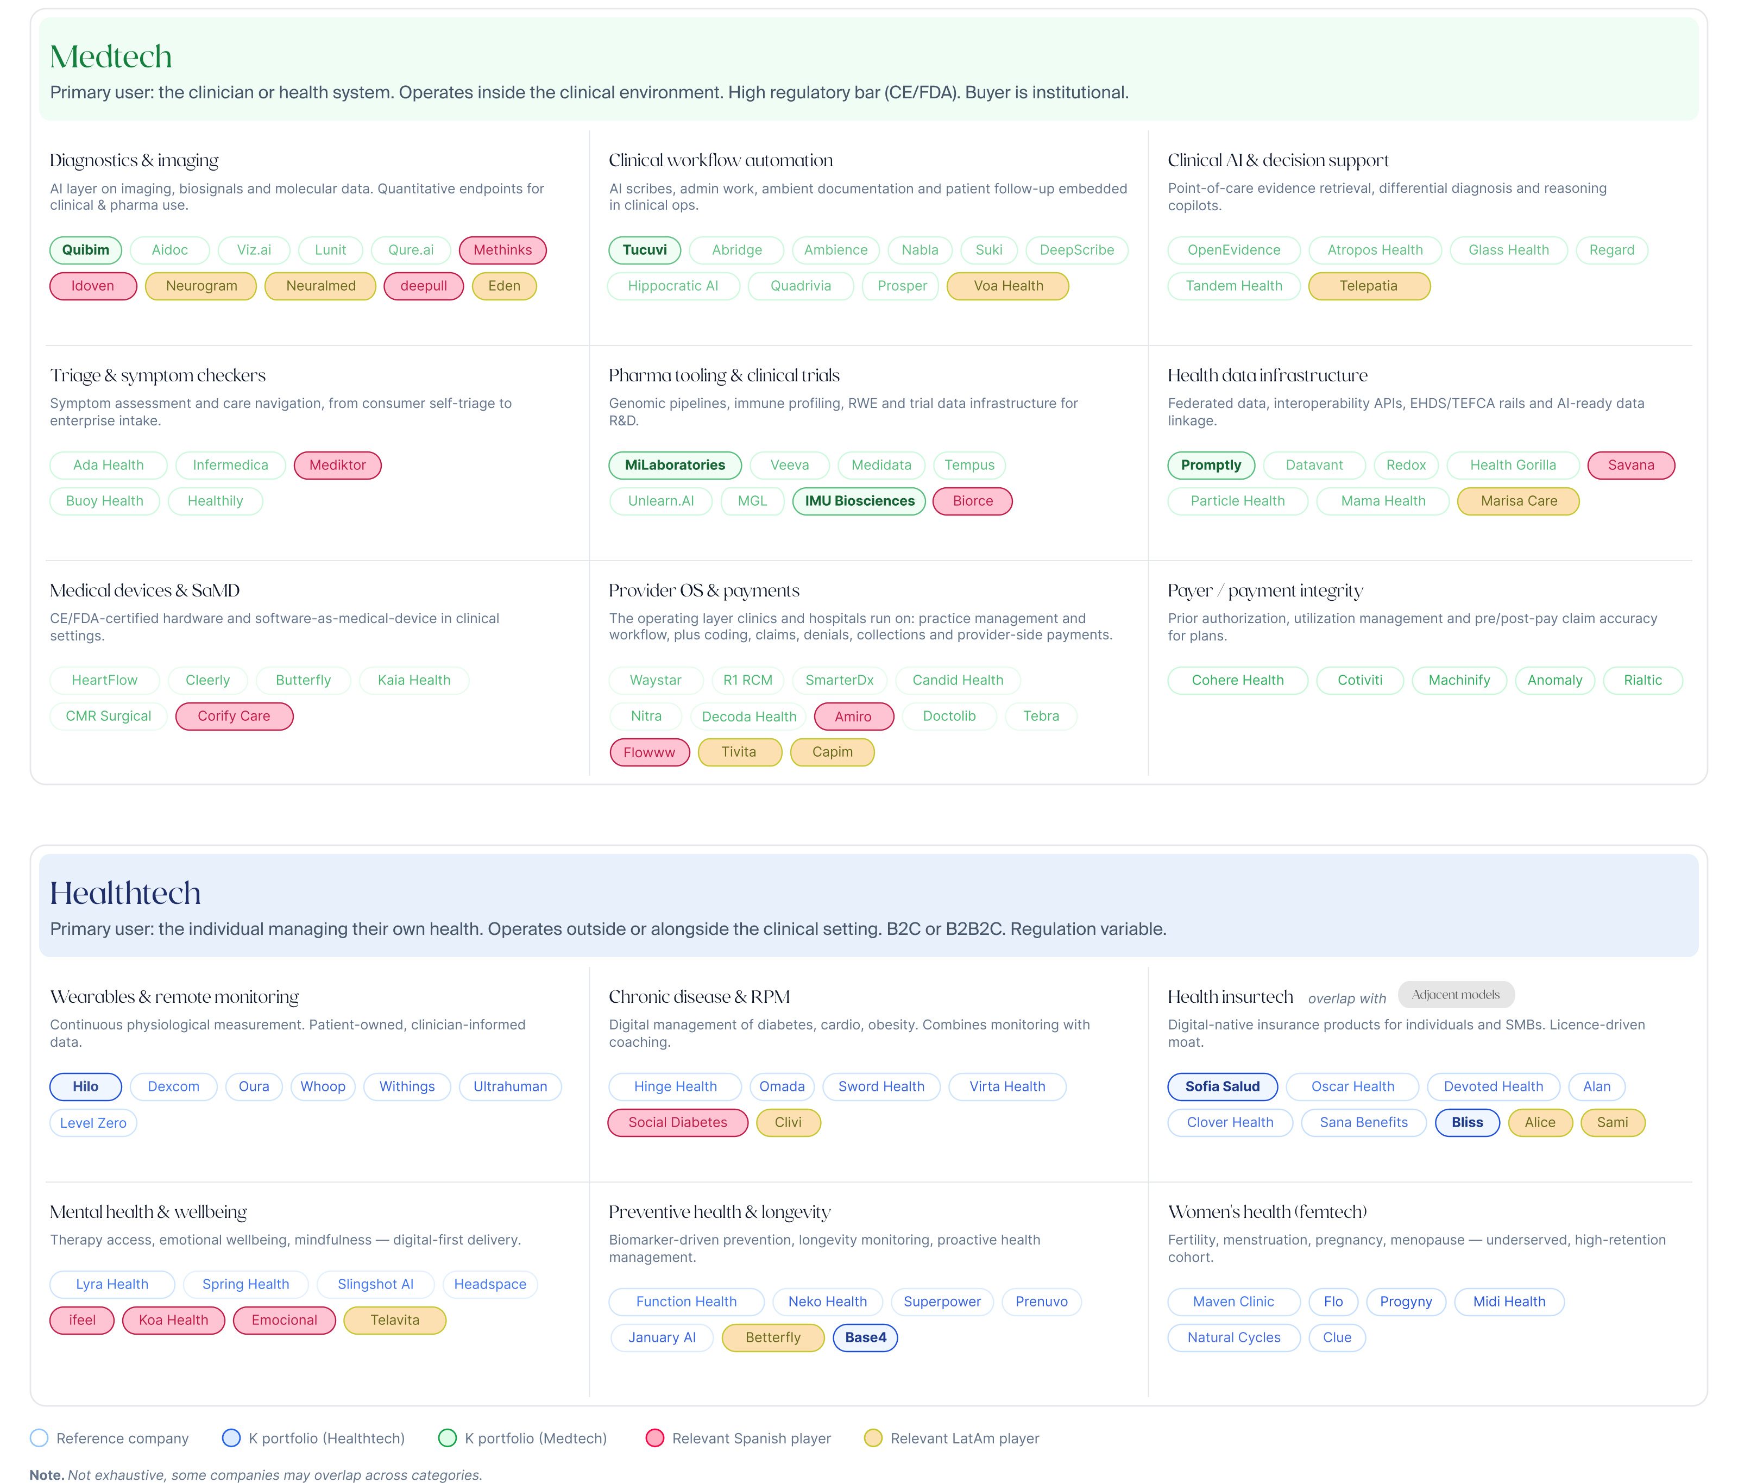This screenshot has height=1483, width=1738.
Task: Click the Marisa Care LatAm tag
Action: 1518,501
